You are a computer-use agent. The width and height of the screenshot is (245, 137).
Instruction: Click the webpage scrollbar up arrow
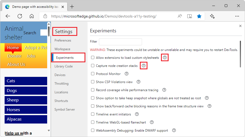pos(49,24)
